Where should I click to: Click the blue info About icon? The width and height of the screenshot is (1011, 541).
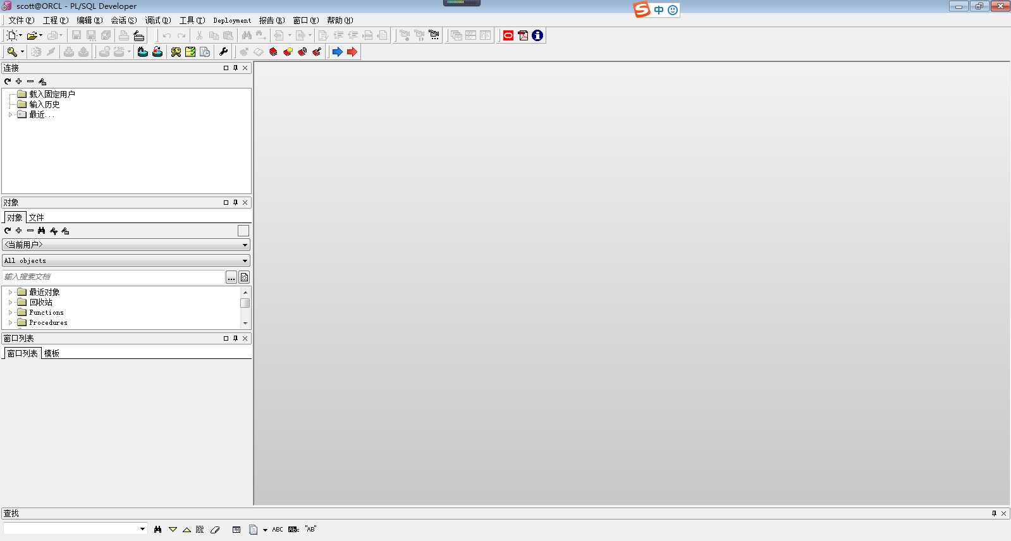point(537,35)
